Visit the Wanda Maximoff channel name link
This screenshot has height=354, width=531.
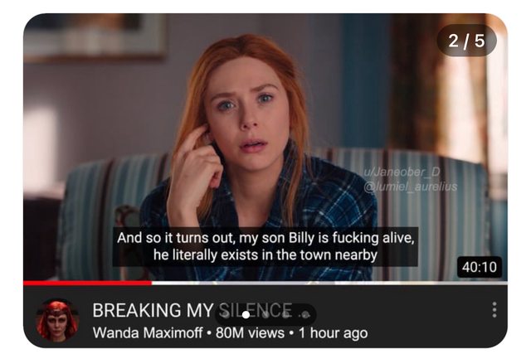point(148,332)
